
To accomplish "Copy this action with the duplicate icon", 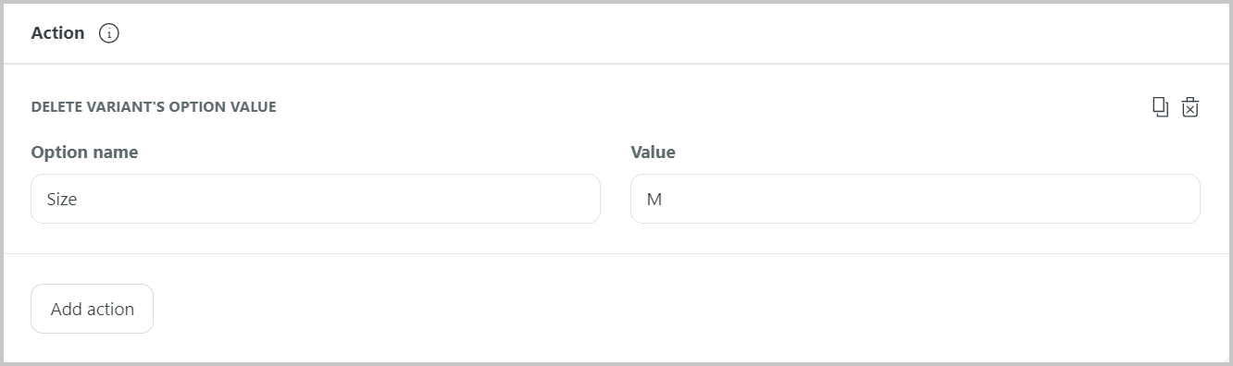I will click(x=1160, y=107).
